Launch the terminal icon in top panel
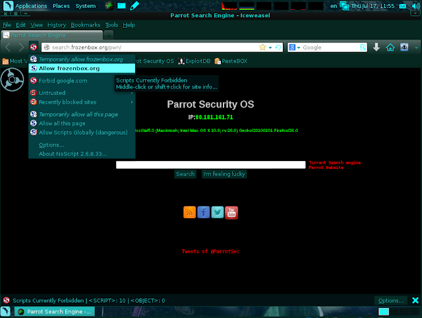 (121, 6)
